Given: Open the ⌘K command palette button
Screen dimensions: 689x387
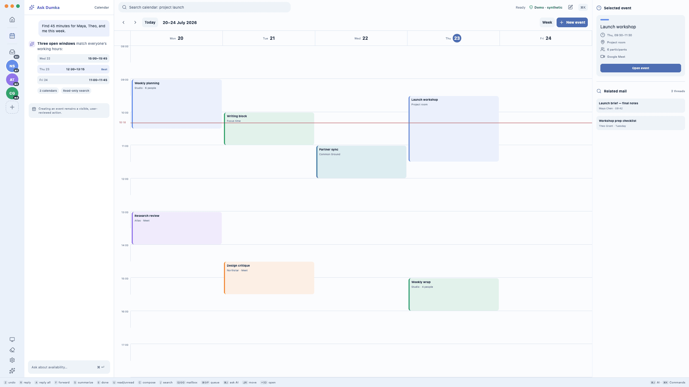Looking at the screenshot, I should pos(583,8).
